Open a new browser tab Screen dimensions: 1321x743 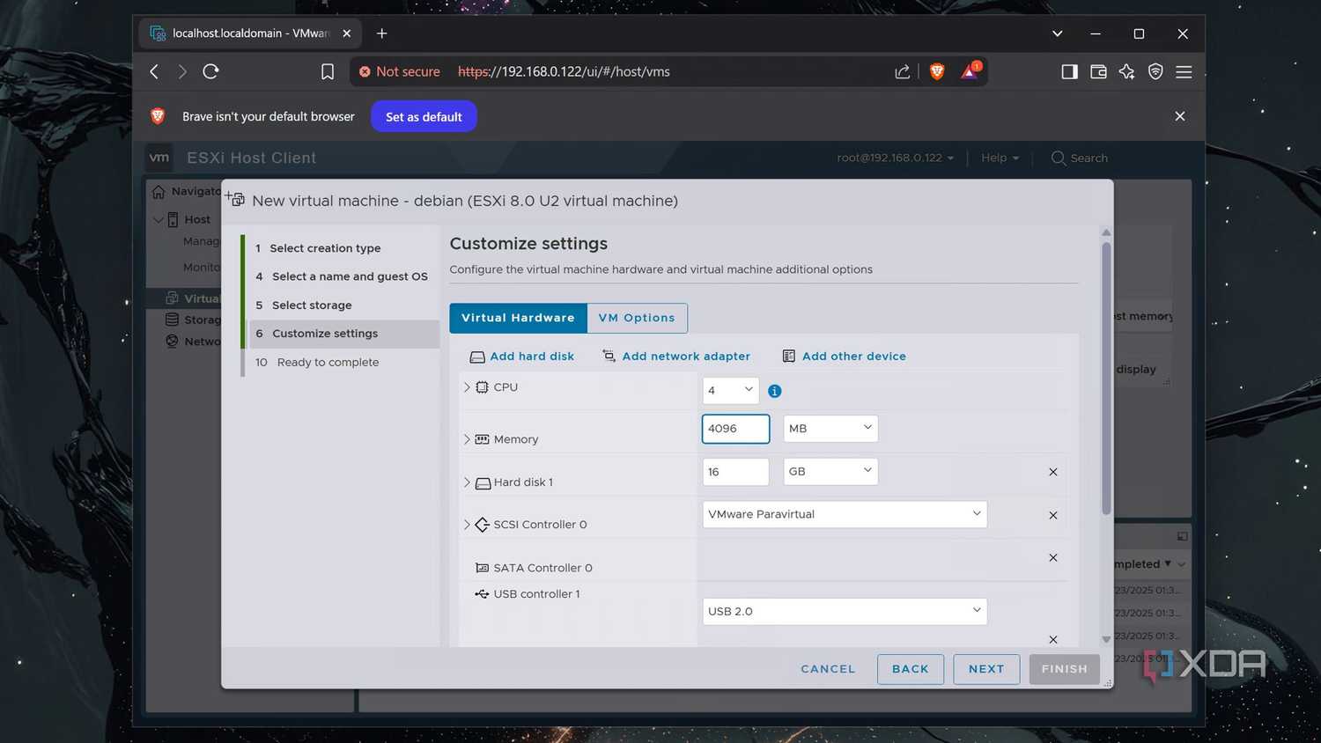pos(381,33)
